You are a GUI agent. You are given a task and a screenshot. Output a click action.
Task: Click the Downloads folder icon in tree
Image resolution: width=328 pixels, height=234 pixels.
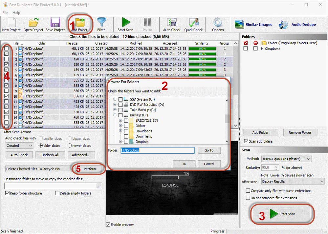click(x=132, y=131)
